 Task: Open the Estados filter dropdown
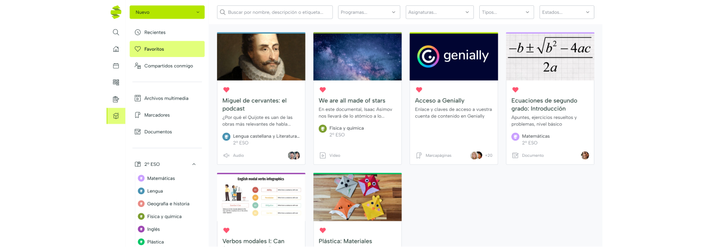(x=567, y=12)
